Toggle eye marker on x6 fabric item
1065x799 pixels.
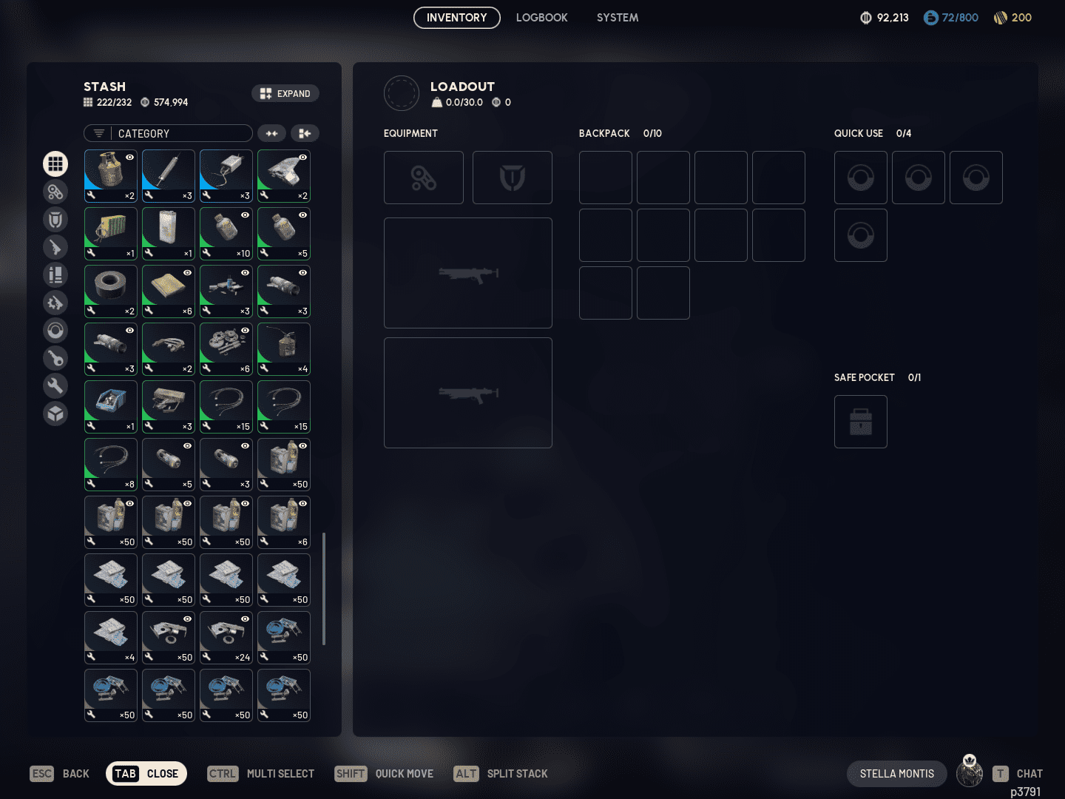(x=187, y=273)
